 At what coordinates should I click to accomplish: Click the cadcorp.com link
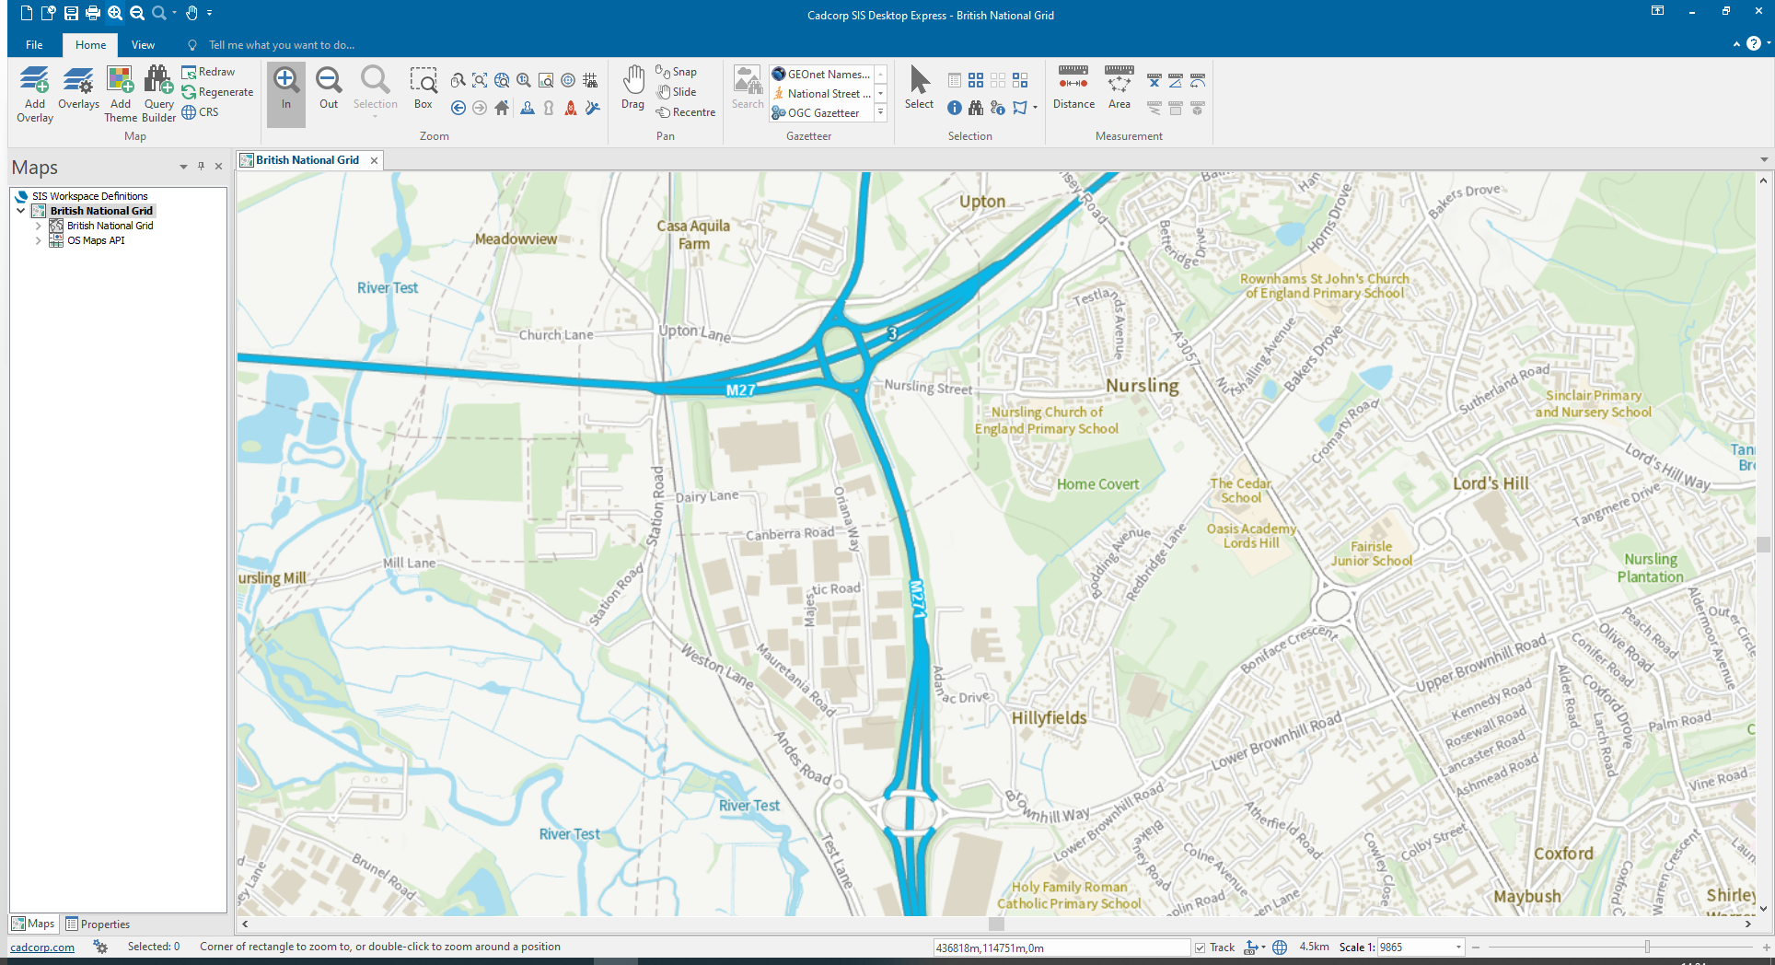pos(42,947)
